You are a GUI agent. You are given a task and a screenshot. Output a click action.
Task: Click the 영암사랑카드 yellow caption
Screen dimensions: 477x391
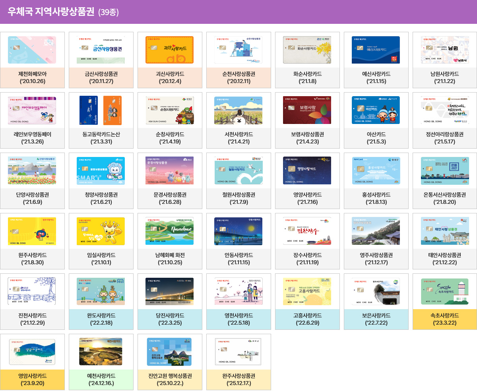pyautogui.click(x=32, y=379)
